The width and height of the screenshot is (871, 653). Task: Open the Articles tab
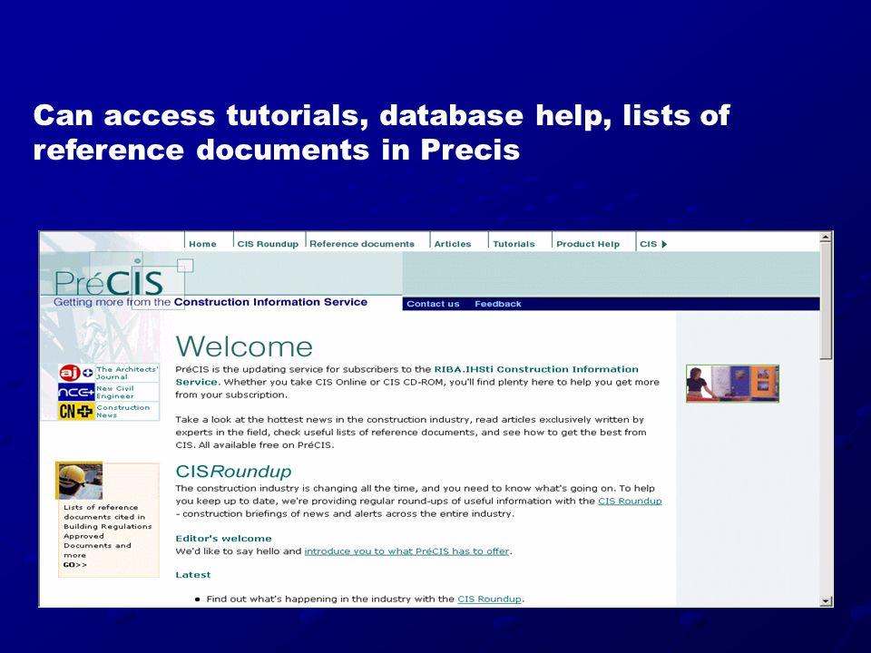[x=452, y=244]
